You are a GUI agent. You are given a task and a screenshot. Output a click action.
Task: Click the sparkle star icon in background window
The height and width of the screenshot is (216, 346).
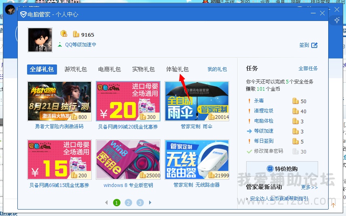(x=337, y=20)
